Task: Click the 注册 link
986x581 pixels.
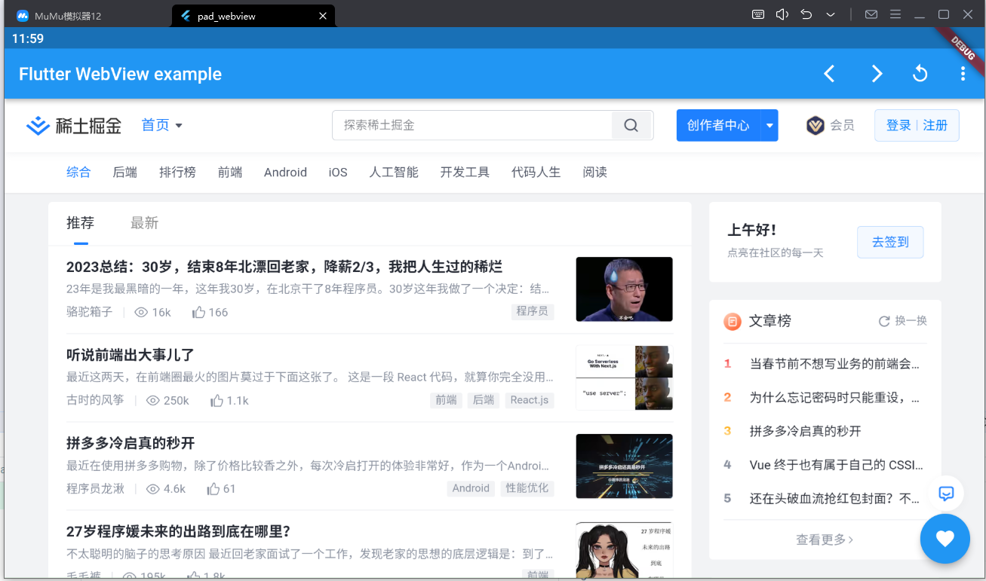Action: 935,125
